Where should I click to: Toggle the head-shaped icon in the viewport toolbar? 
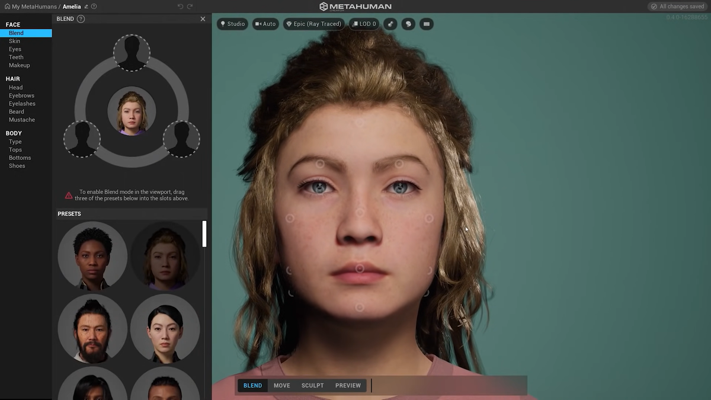(x=408, y=24)
